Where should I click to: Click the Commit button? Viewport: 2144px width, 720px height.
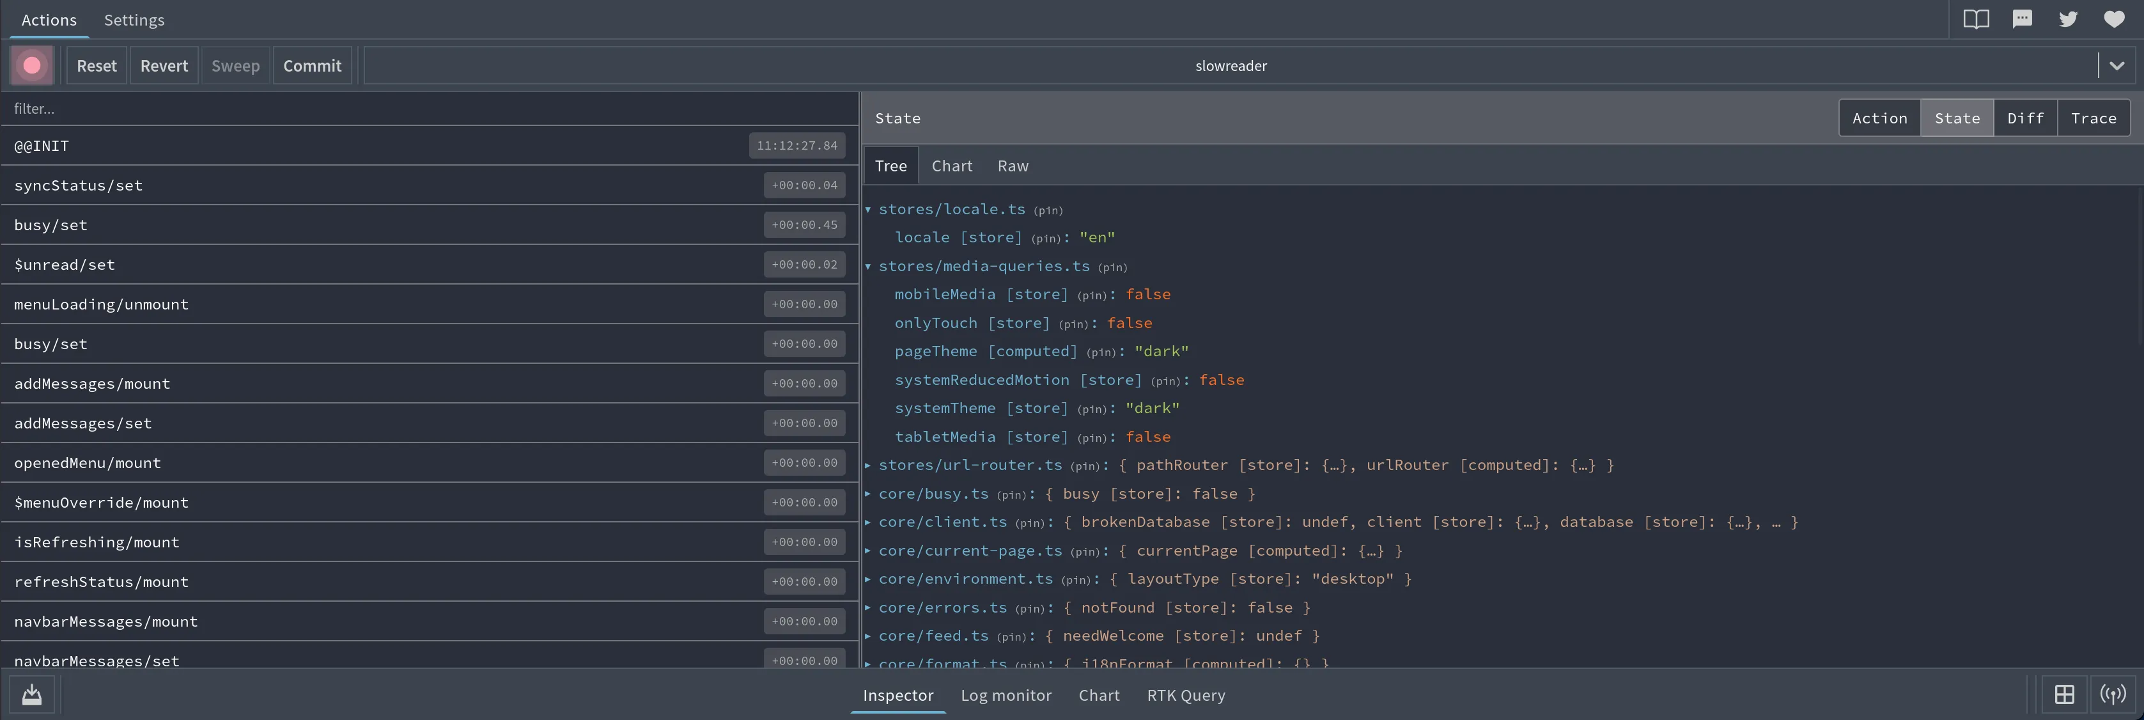tap(312, 66)
